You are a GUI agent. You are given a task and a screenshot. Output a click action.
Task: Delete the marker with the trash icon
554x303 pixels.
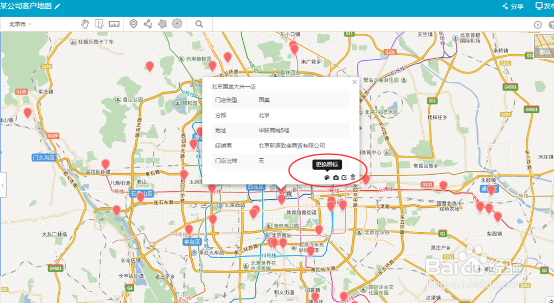tap(352, 177)
